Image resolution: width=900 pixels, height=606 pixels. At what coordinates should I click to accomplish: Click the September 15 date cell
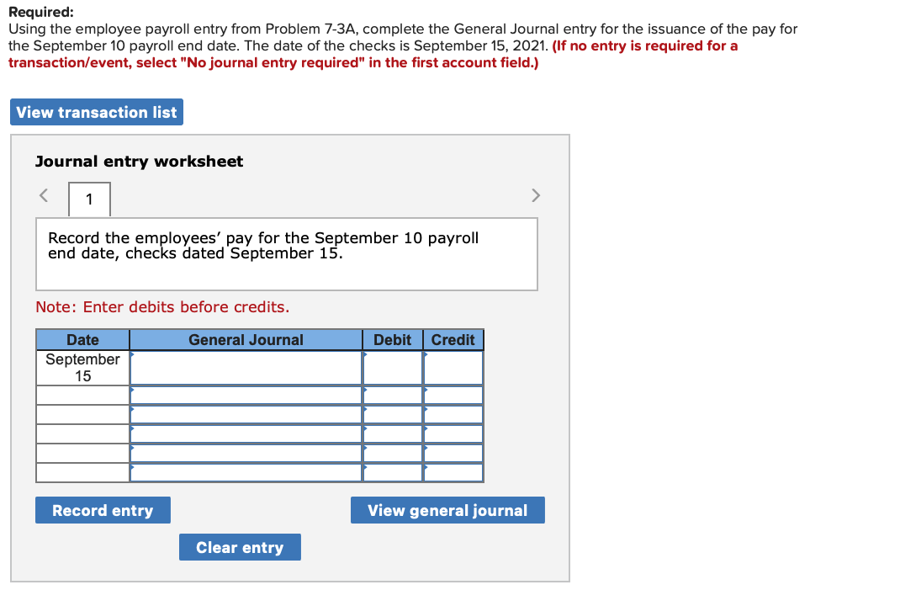point(82,367)
